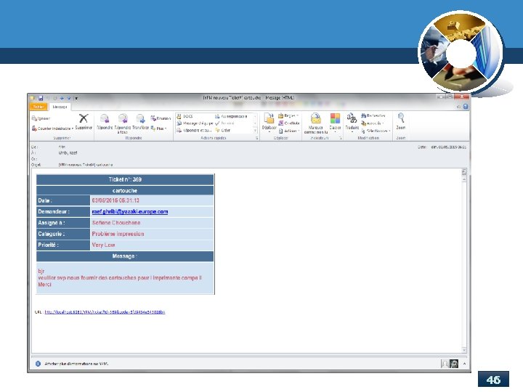Select the Message d'équipe quick action
Viewport: 523px width, 392px height.
click(x=195, y=123)
